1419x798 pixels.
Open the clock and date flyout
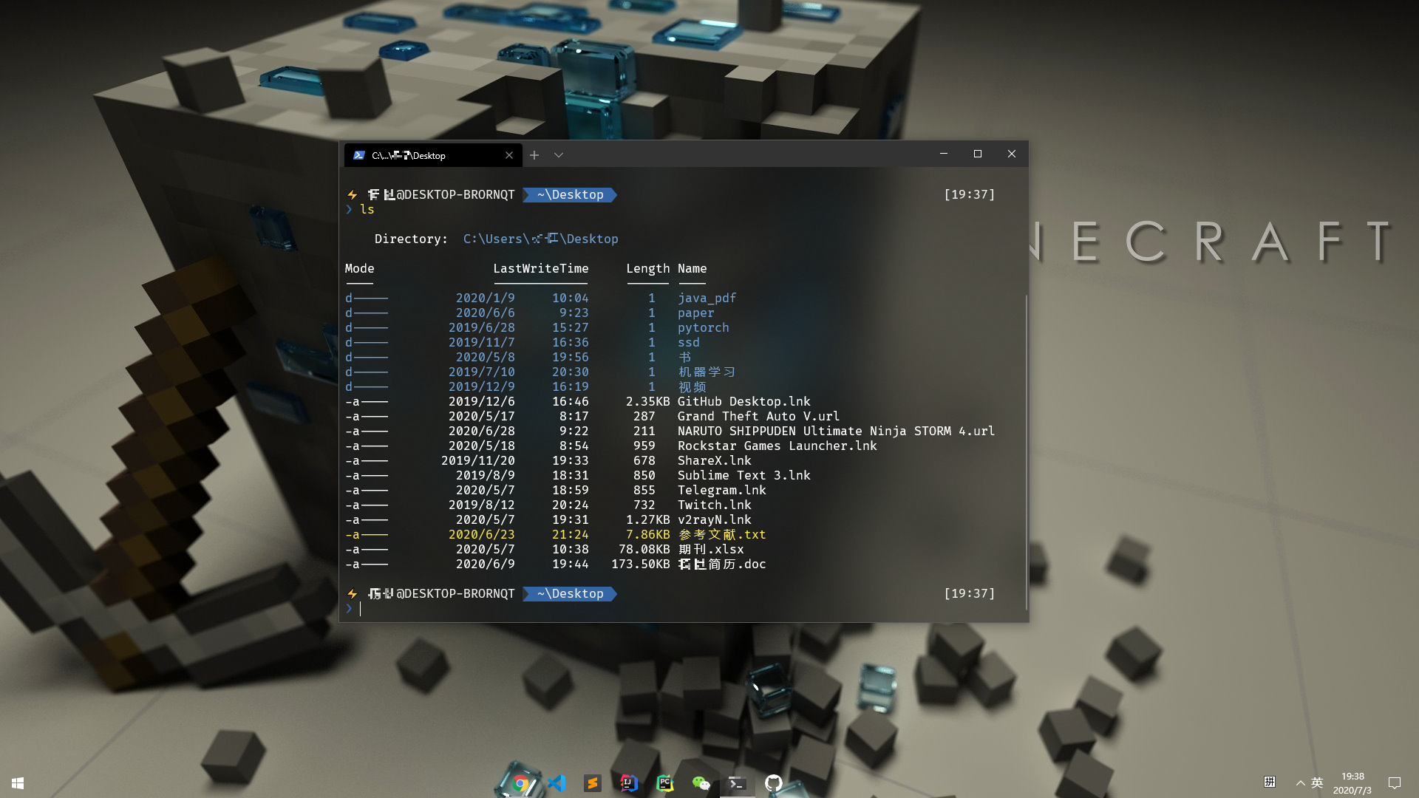pyautogui.click(x=1352, y=783)
